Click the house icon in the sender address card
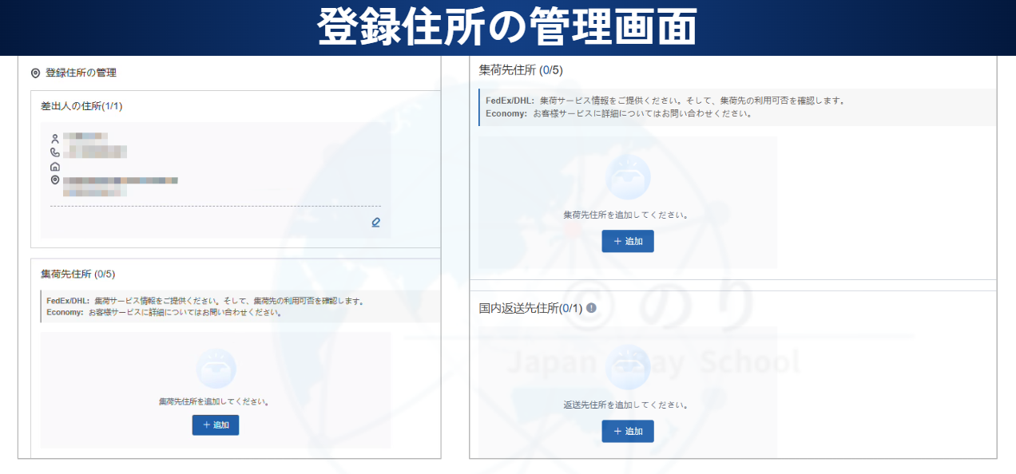The width and height of the screenshot is (1016, 474). click(55, 167)
